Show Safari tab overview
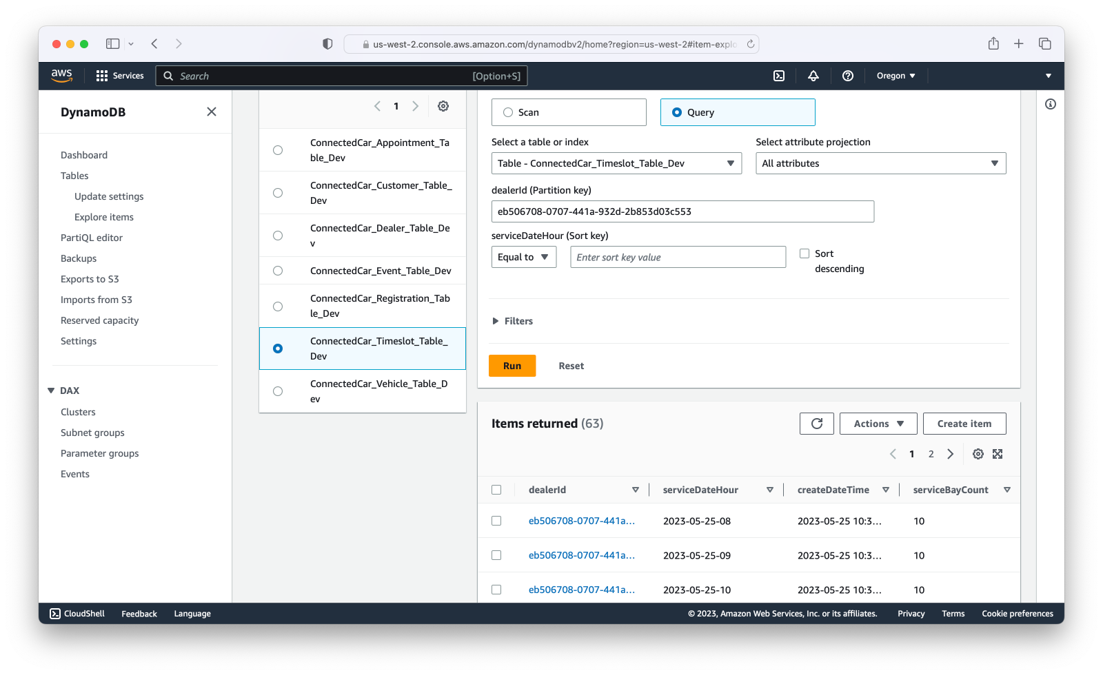1103x675 pixels. click(1045, 43)
